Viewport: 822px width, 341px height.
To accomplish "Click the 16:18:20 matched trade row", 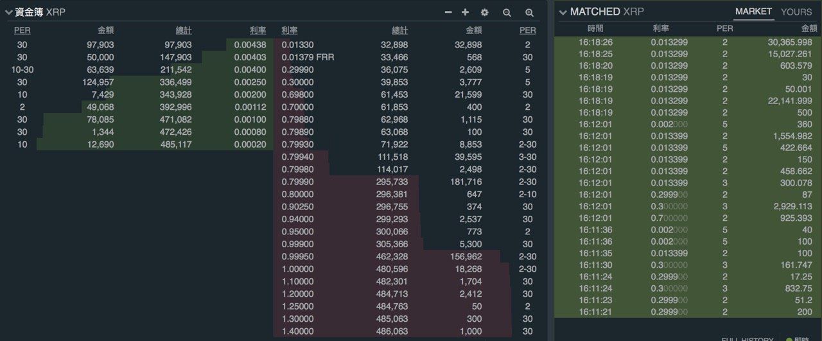I will pyautogui.click(x=688, y=66).
